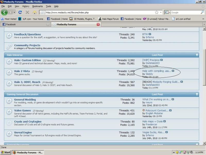Click the taskbar clock showing 1:14 PM
This screenshot has width=206, height=155.
point(199,152)
